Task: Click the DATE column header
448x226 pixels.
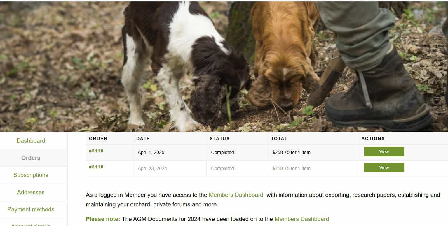Action: 143,139
